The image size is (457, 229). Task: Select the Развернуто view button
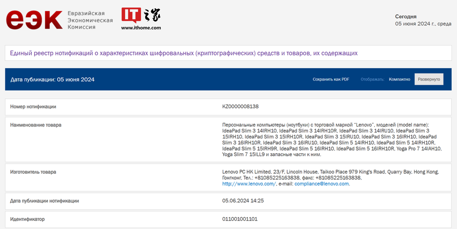429,79
